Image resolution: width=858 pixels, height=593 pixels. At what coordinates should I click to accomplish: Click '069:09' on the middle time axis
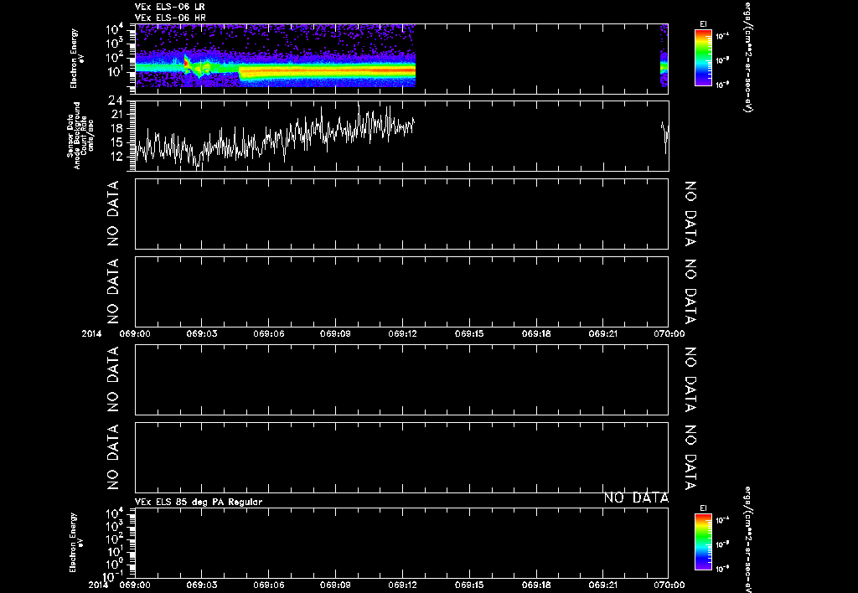click(336, 333)
